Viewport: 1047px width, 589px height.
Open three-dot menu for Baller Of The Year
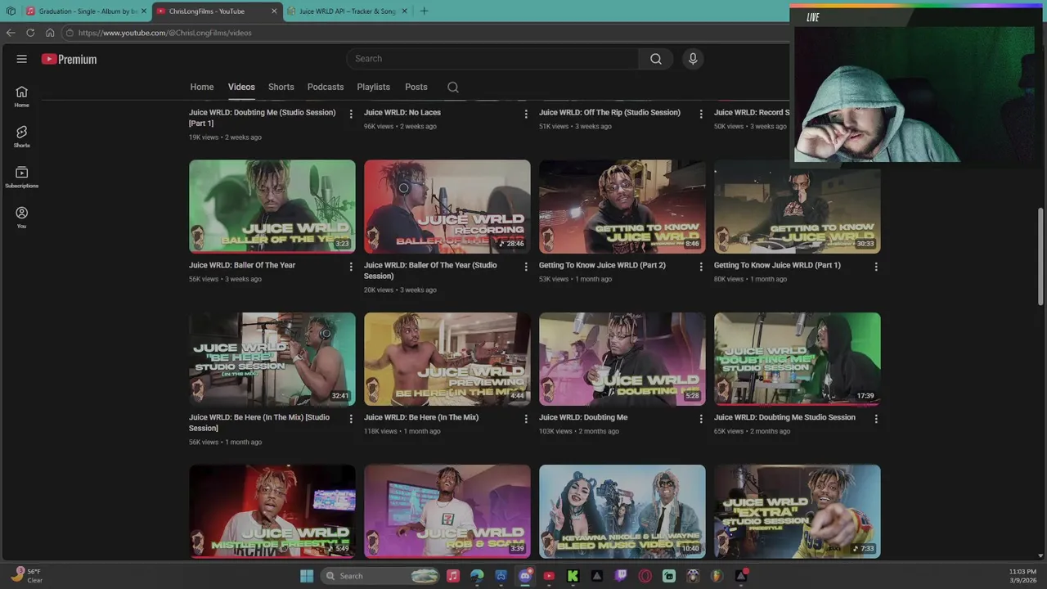coord(351,267)
